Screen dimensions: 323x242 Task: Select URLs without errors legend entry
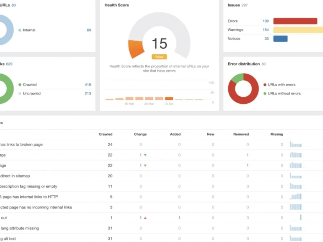[282, 94]
